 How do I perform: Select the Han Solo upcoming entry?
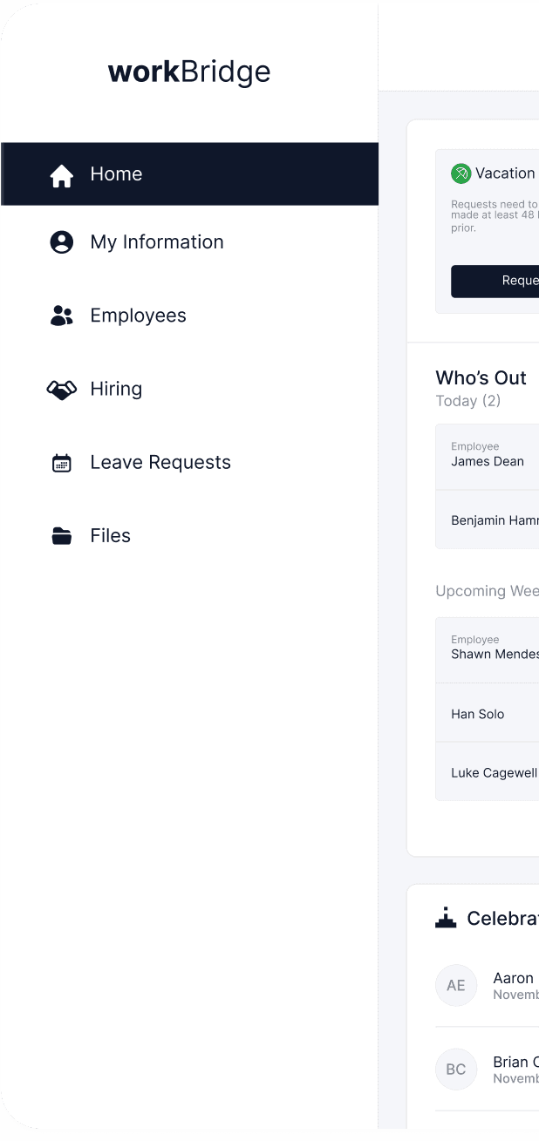pos(478,714)
